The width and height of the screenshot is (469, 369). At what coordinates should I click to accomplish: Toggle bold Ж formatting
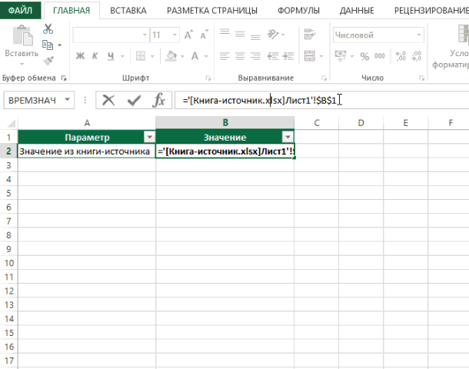tap(80, 56)
